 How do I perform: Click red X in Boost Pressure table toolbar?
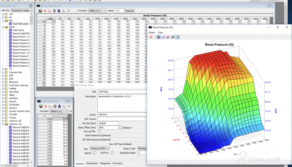point(45,11)
